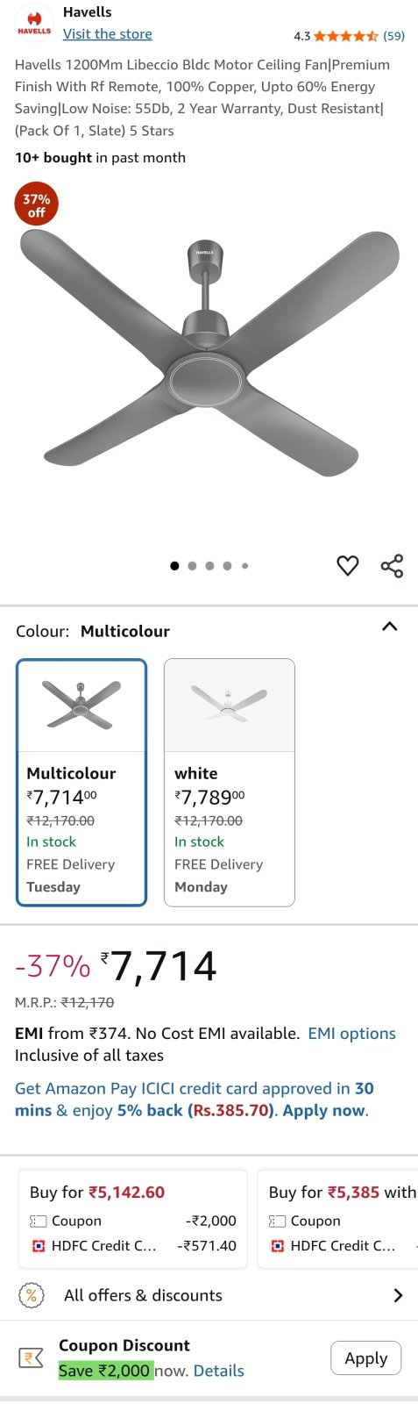Open EMI options link

coord(351,1034)
